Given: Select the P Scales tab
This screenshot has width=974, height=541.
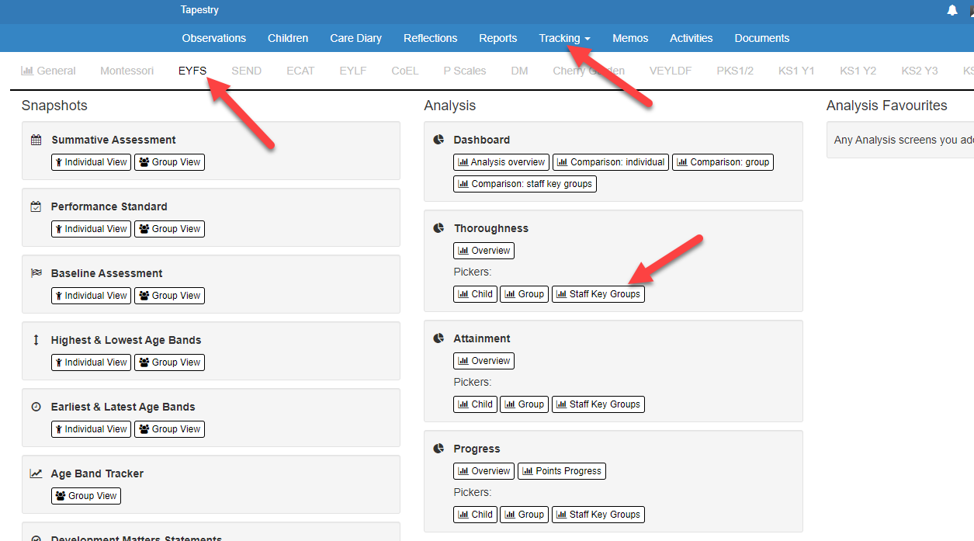Looking at the screenshot, I should tap(465, 71).
